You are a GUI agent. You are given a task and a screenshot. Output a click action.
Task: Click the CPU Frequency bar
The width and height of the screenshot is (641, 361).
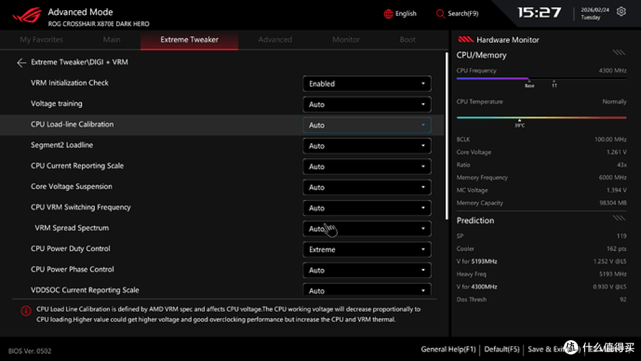pyautogui.click(x=541, y=78)
